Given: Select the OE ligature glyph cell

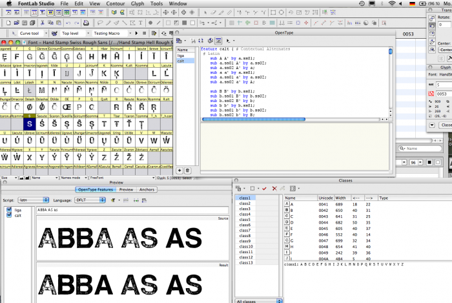Looking at the screenshot, I should [x=67, y=107].
